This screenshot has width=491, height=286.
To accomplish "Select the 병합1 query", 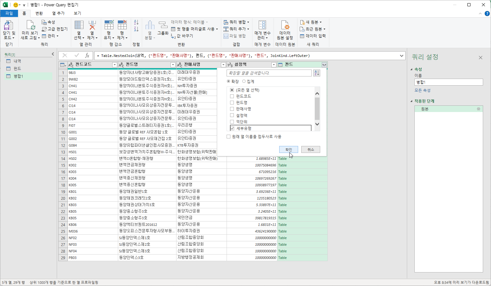I will [29, 76].
